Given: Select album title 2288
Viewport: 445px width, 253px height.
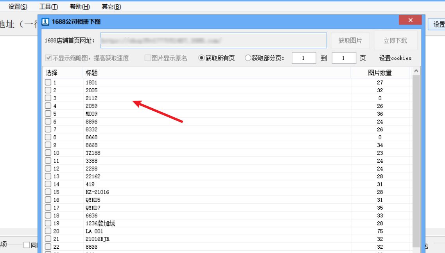Looking at the screenshot, I should point(92,169).
